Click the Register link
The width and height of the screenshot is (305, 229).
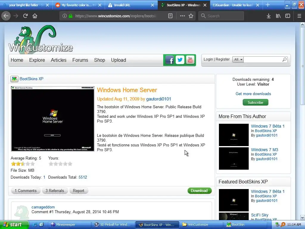tap(222, 59)
